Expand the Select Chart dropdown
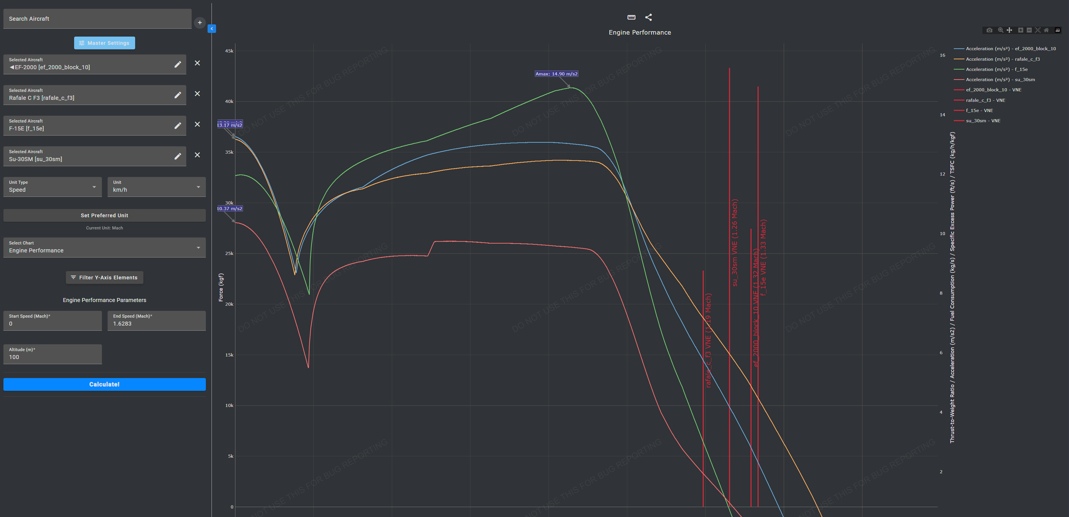1069x517 pixels. [x=104, y=248]
